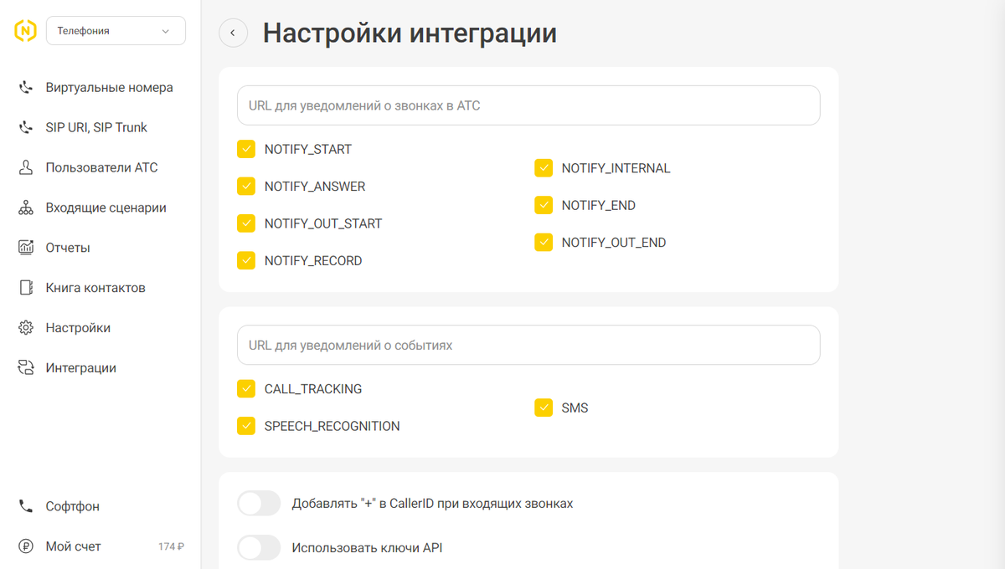The height and width of the screenshot is (569, 1005).
Task: Uncheck the CALL_TRACKING checkbox
Action: tap(246, 388)
